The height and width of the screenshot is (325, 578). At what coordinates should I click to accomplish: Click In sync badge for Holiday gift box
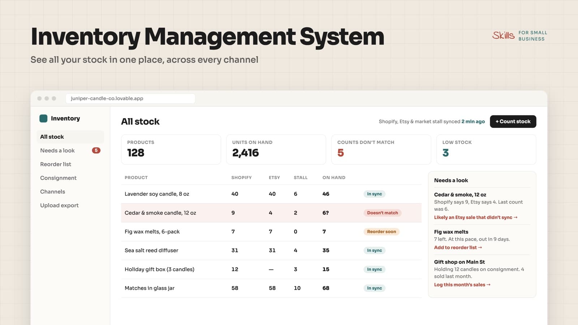pos(375,269)
